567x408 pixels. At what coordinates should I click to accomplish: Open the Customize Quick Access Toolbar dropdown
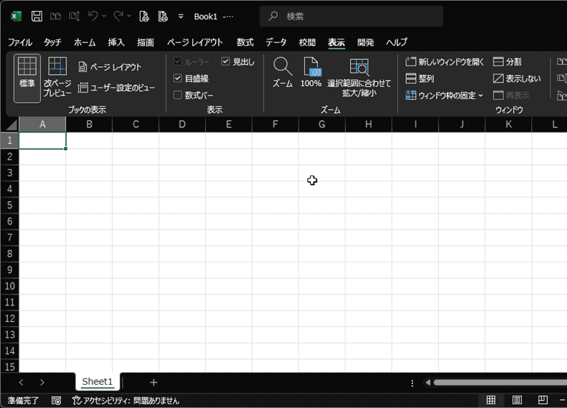pos(181,16)
